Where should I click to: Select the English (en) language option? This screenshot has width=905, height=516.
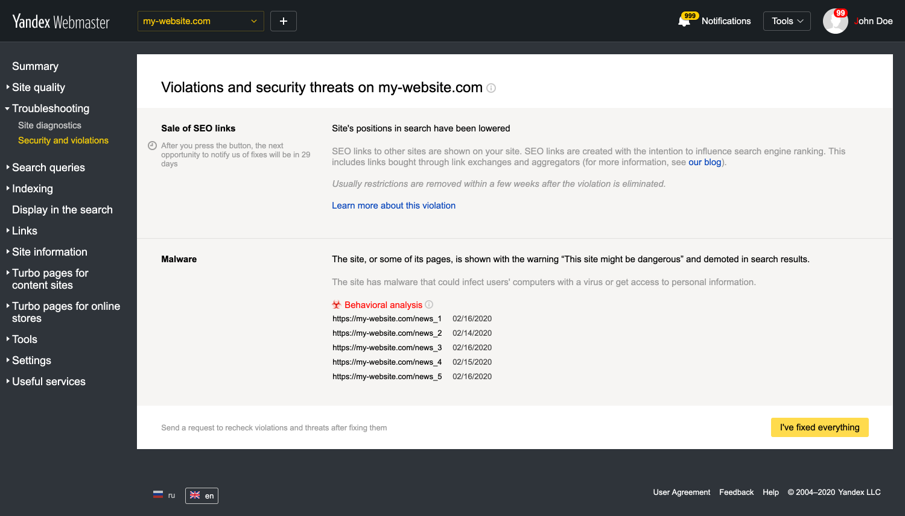click(202, 496)
